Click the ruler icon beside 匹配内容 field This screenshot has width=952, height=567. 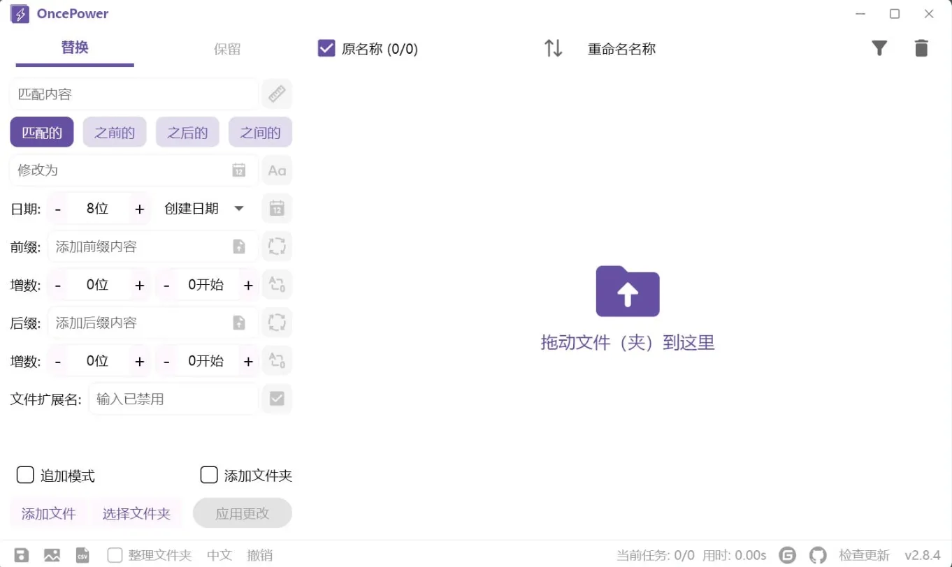pyautogui.click(x=277, y=94)
